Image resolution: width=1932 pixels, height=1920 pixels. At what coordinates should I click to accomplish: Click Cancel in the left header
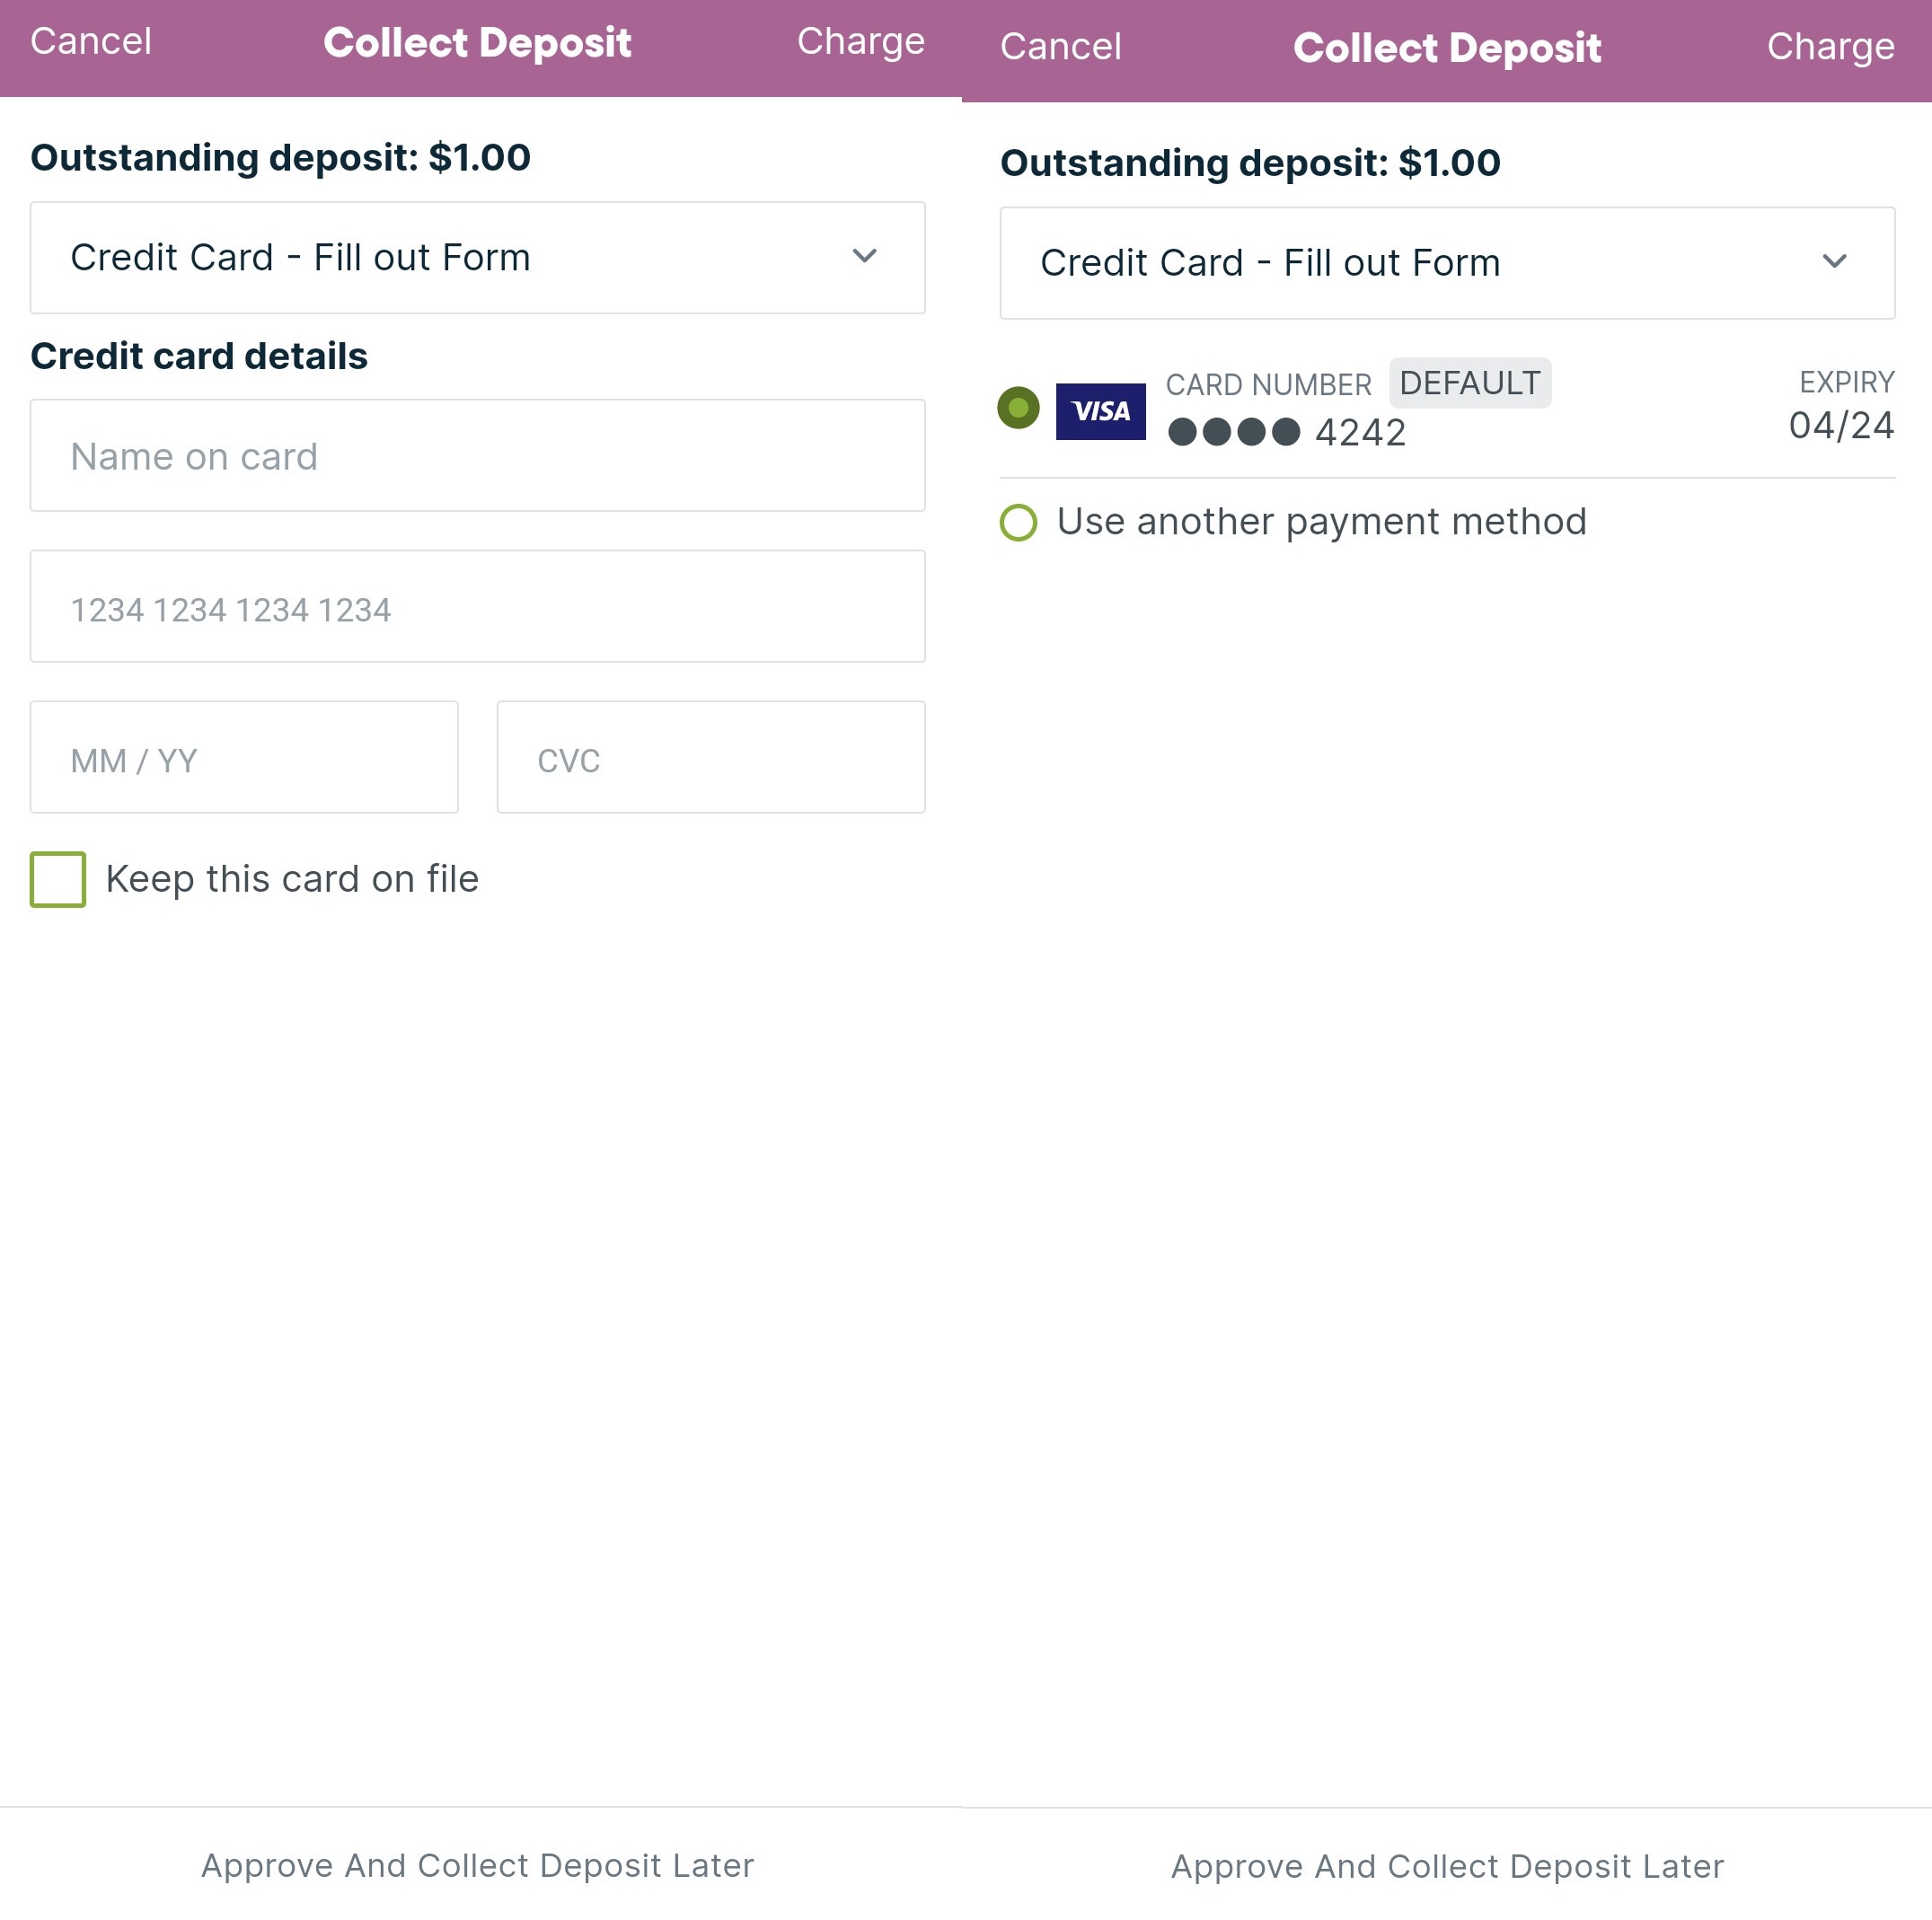pyautogui.click(x=91, y=42)
